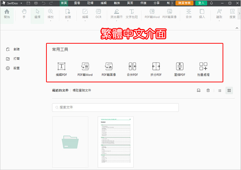
Task: Launch 拆分PDF split tool
Action: [156, 69]
